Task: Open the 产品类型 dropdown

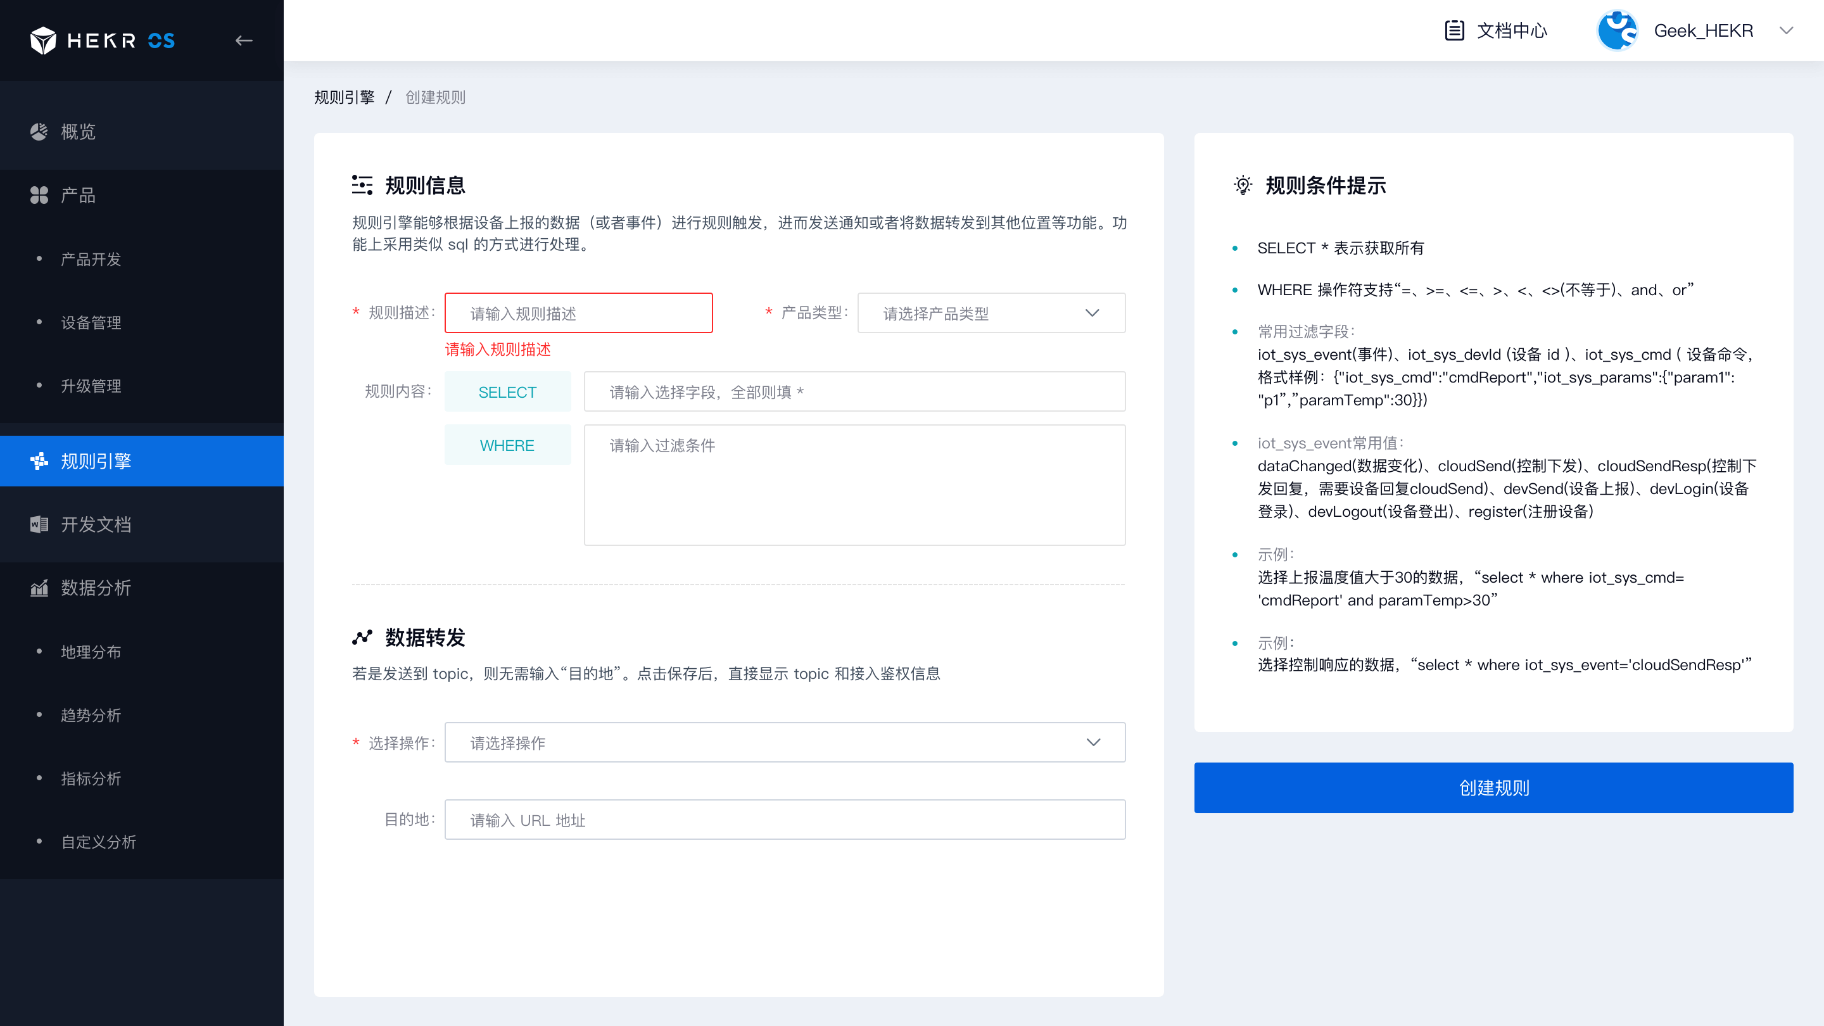Action: point(991,312)
